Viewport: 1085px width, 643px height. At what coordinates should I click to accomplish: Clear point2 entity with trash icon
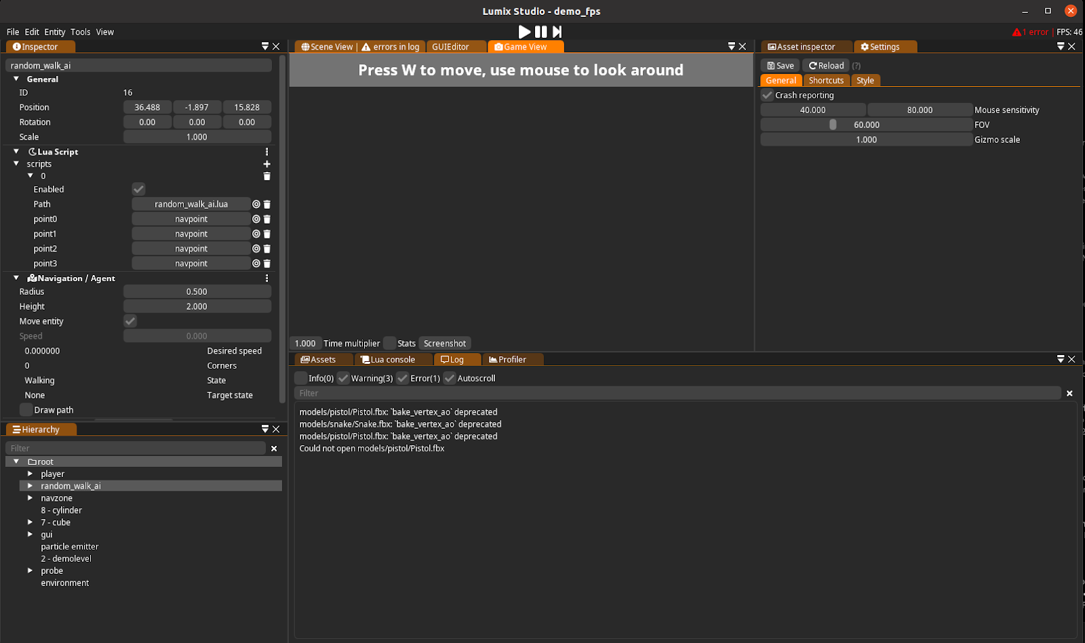tap(267, 249)
